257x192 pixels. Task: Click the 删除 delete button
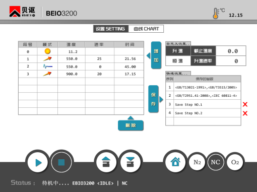(131, 125)
